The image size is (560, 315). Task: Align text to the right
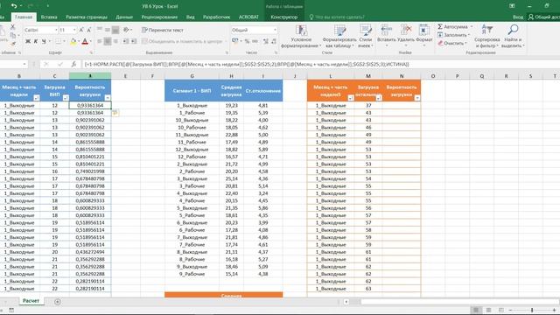coord(115,41)
